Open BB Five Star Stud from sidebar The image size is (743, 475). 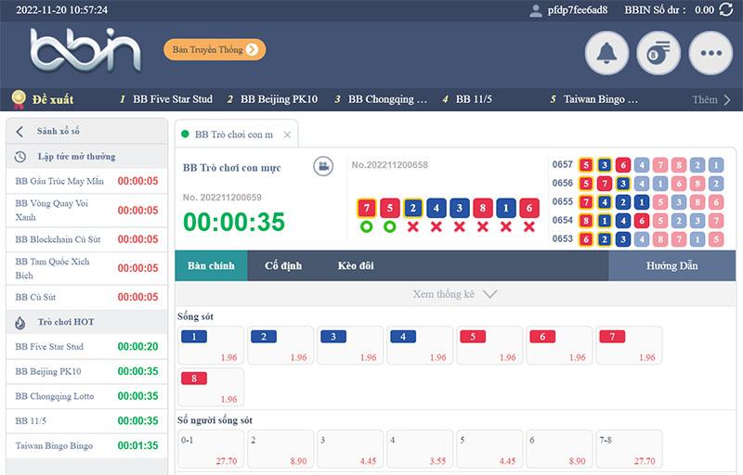(49, 347)
